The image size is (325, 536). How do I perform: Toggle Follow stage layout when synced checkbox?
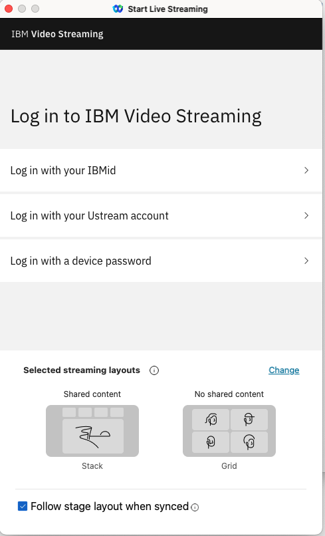click(23, 506)
